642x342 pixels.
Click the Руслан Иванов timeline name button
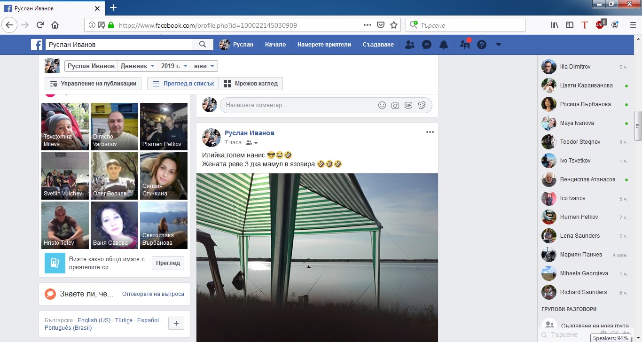pyautogui.click(x=91, y=66)
